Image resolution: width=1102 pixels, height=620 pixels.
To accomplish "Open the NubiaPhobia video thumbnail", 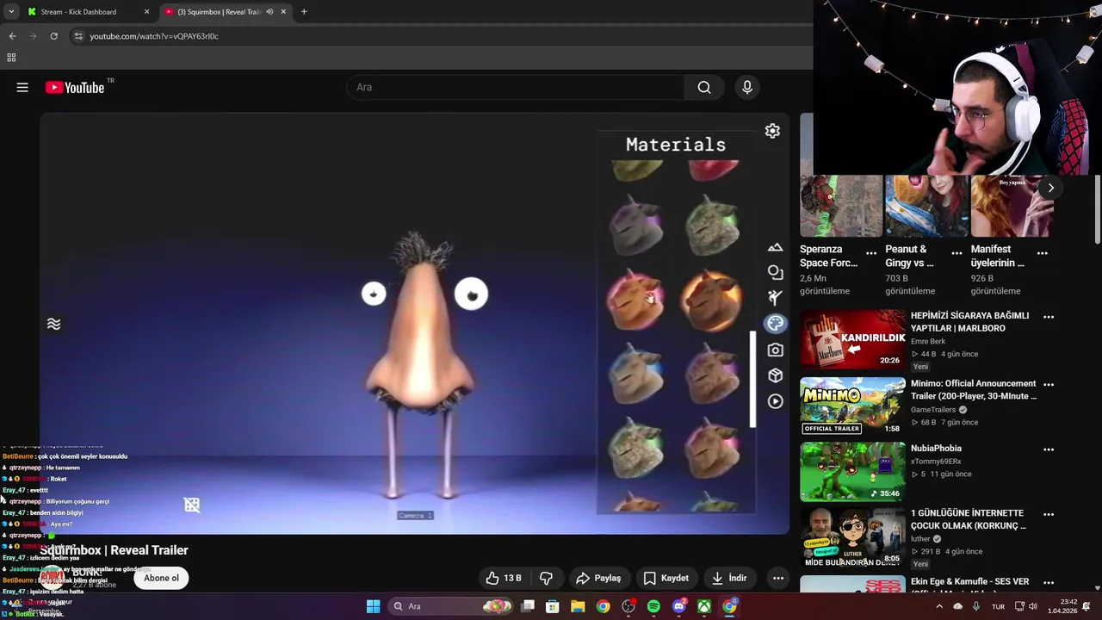I will pos(852,472).
